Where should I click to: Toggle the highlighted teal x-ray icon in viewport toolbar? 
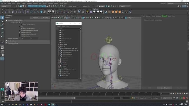(x=83, y=18)
